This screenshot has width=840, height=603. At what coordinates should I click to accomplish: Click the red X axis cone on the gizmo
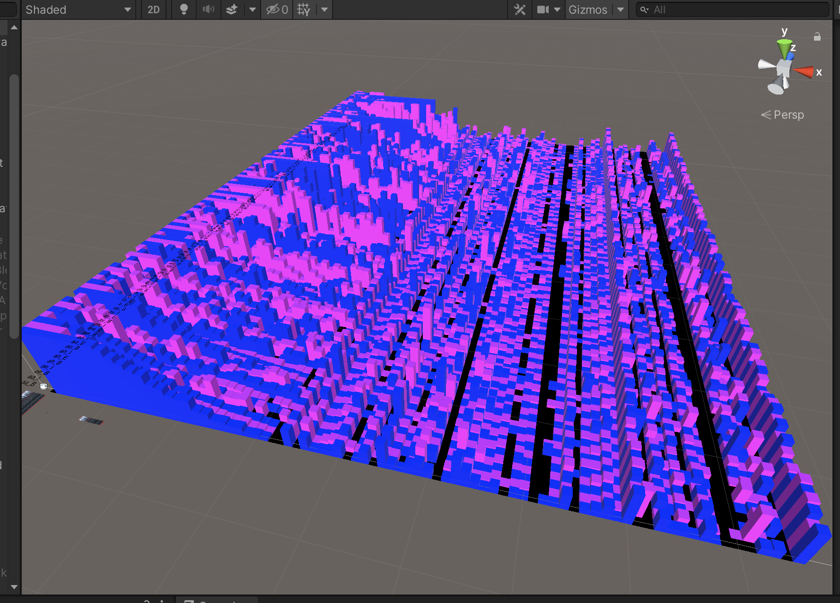(805, 72)
